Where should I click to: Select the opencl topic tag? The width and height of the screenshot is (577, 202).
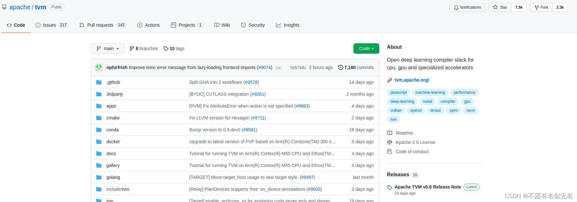pyautogui.click(x=416, y=110)
